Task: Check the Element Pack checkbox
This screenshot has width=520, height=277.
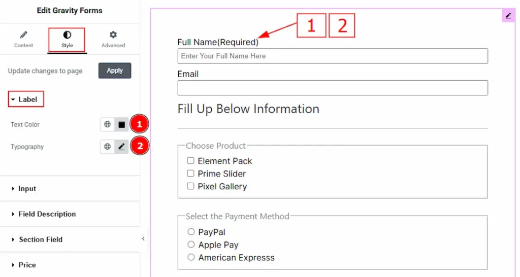Action: click(191, 161)
